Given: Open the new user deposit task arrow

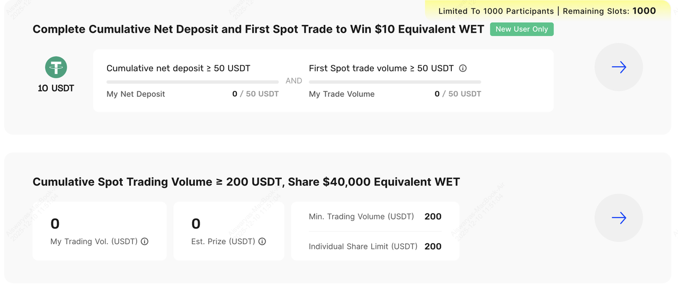Looking at the screenshot, I should (619, 67).
